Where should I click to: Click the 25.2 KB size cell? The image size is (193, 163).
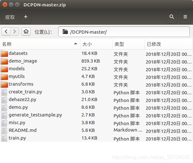pos(89,69)
